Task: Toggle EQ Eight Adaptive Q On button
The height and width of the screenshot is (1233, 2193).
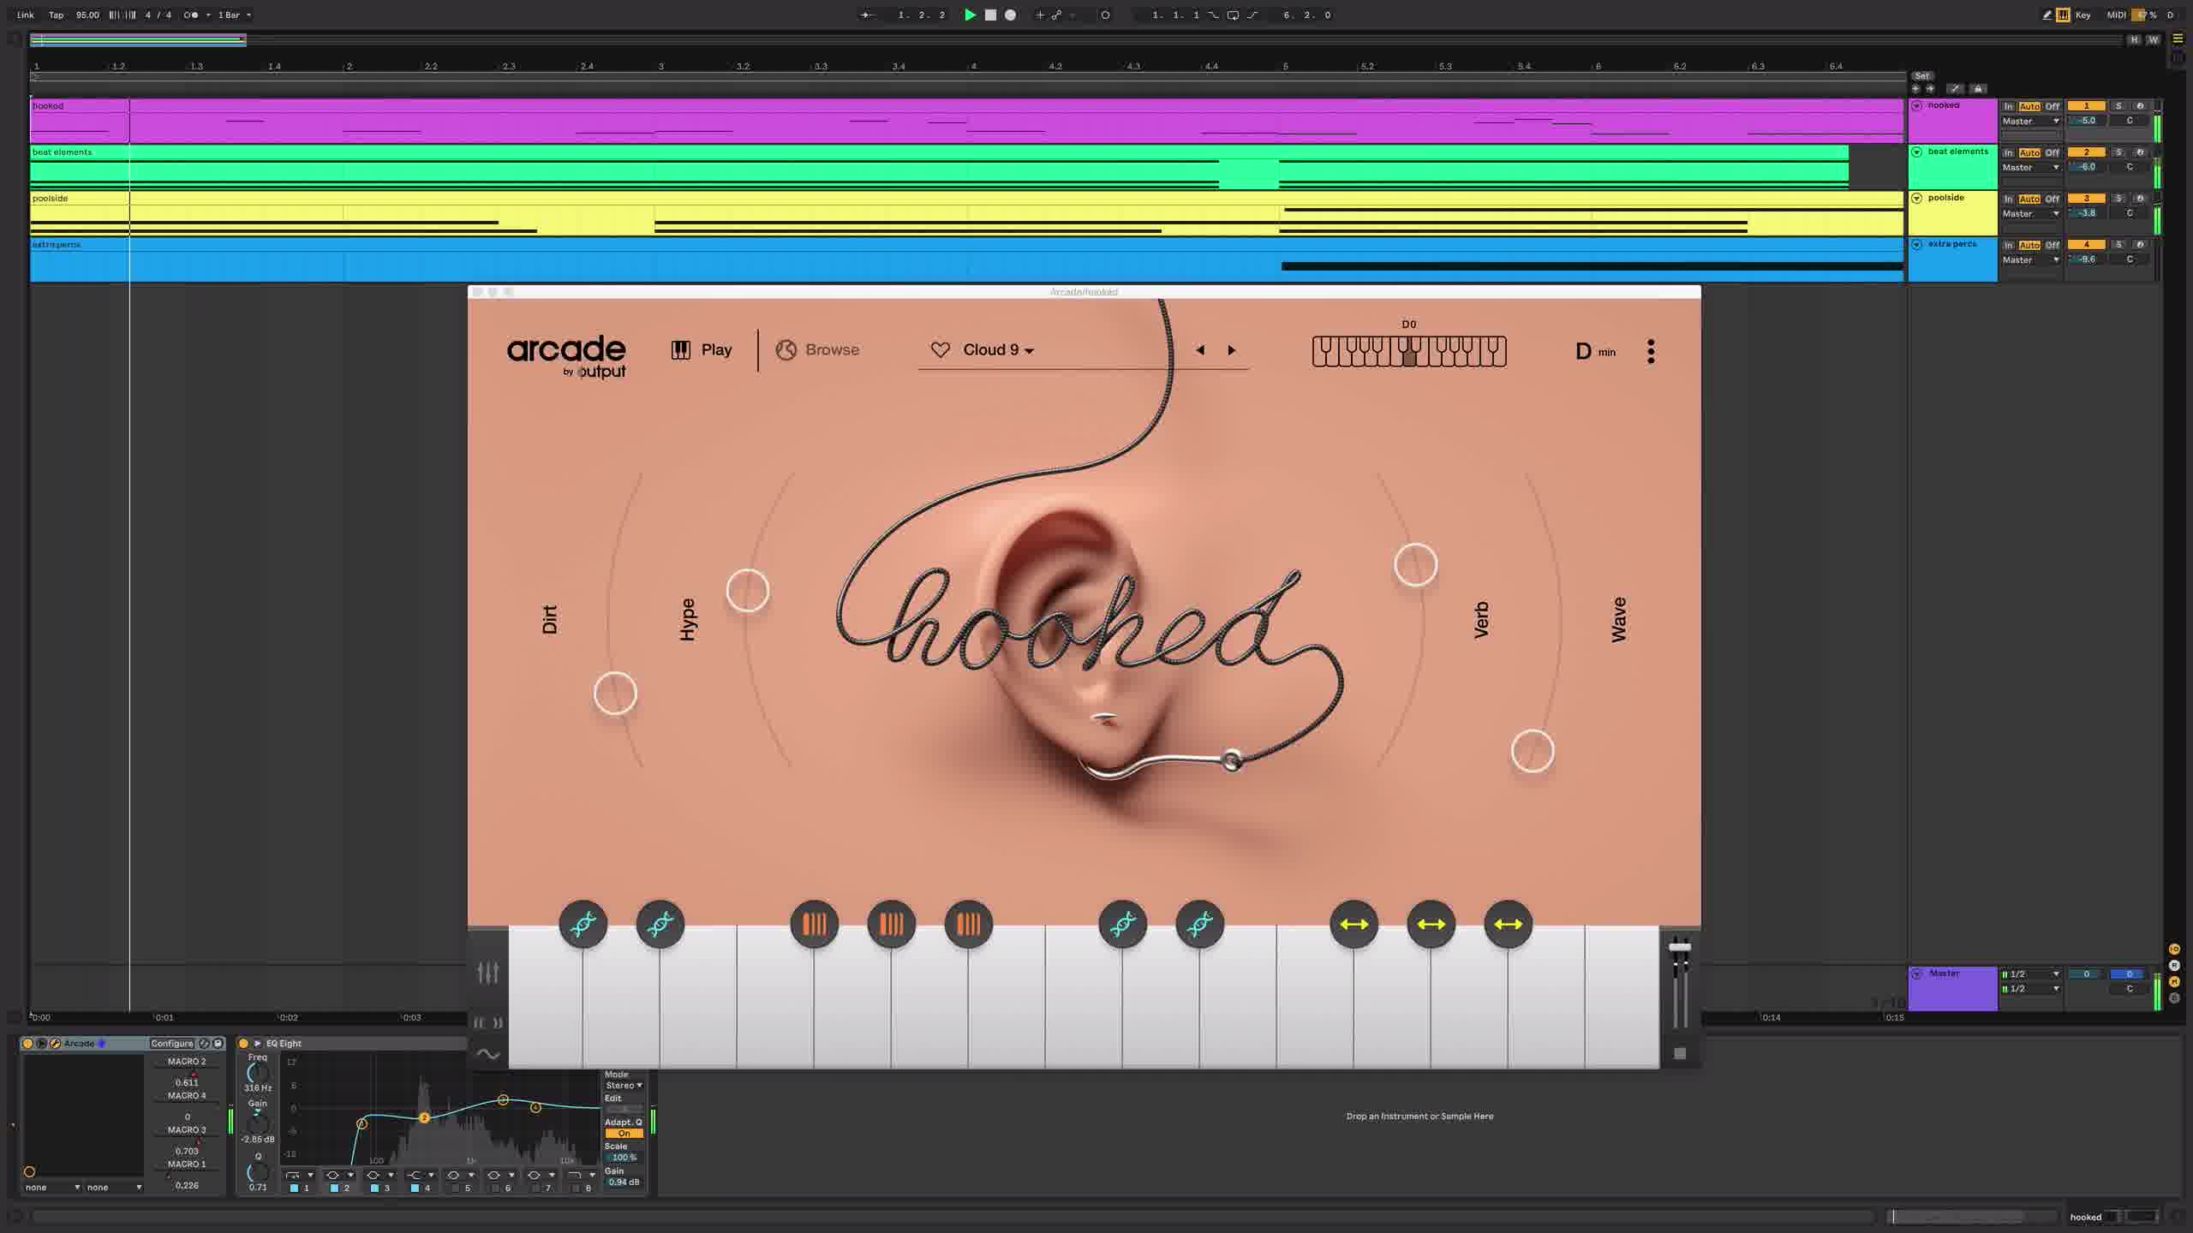Action: [x=624, y=1133]
